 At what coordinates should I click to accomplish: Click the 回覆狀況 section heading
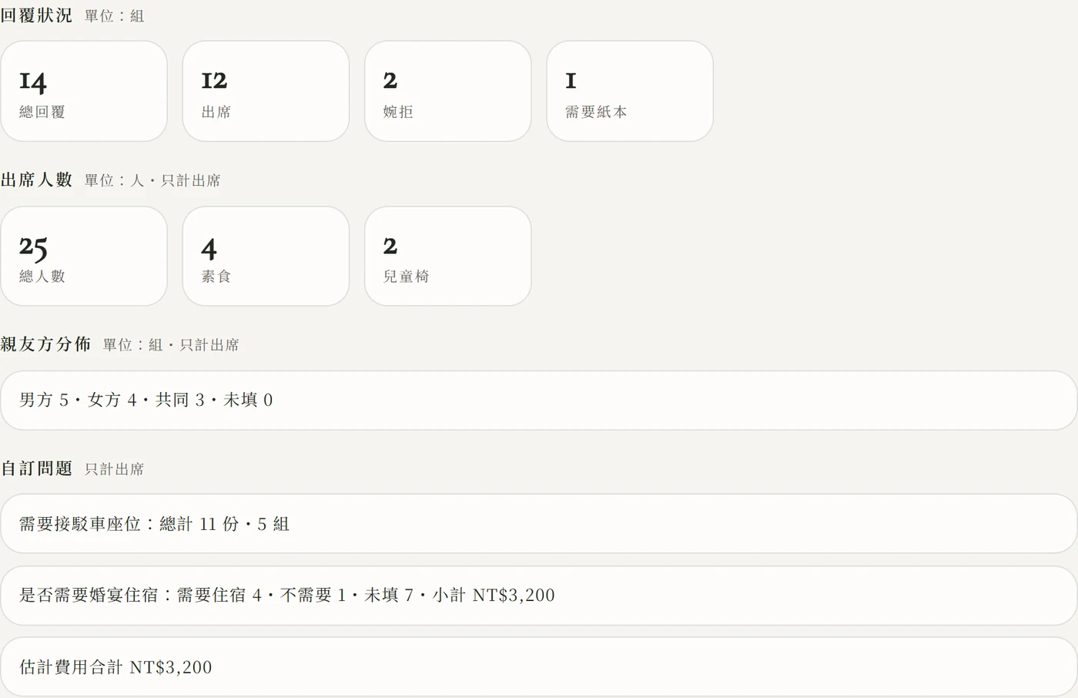click(36, 15)
